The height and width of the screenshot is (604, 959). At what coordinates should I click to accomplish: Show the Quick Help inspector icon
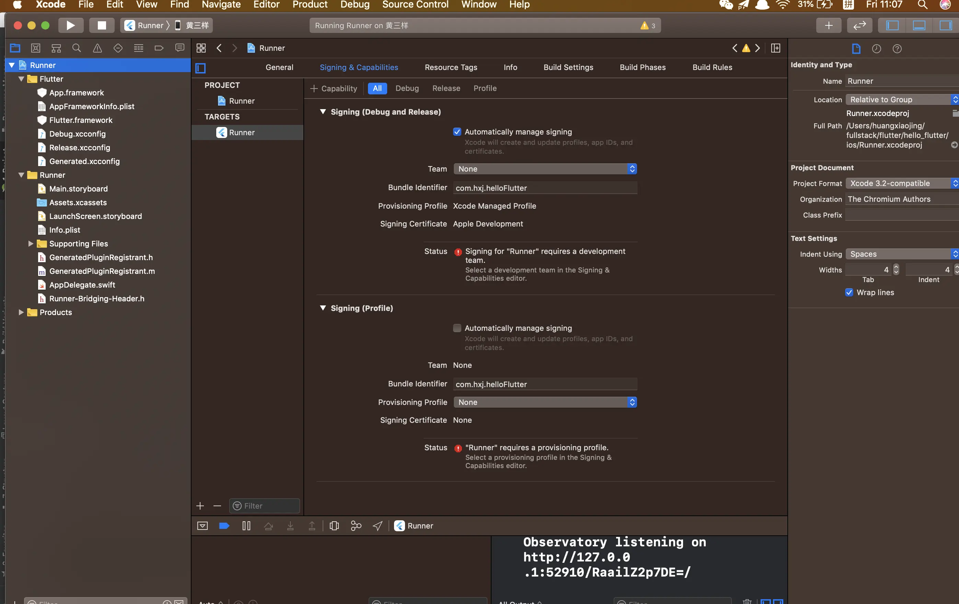(x=897, y=49)
